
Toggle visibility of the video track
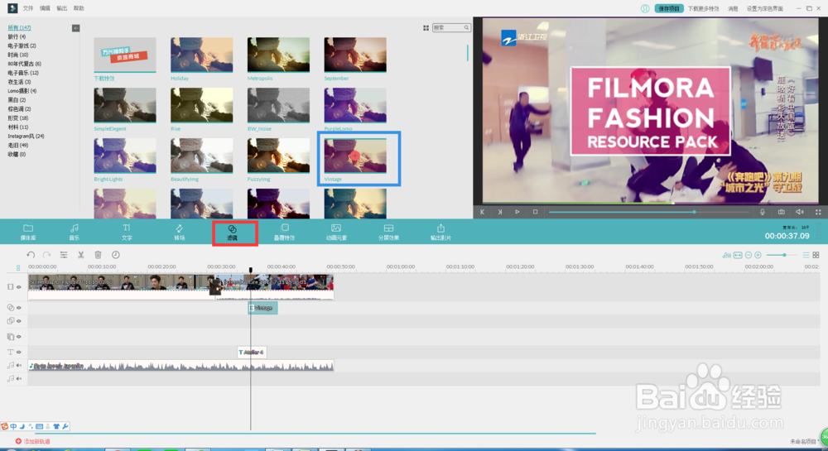[19, 287]
